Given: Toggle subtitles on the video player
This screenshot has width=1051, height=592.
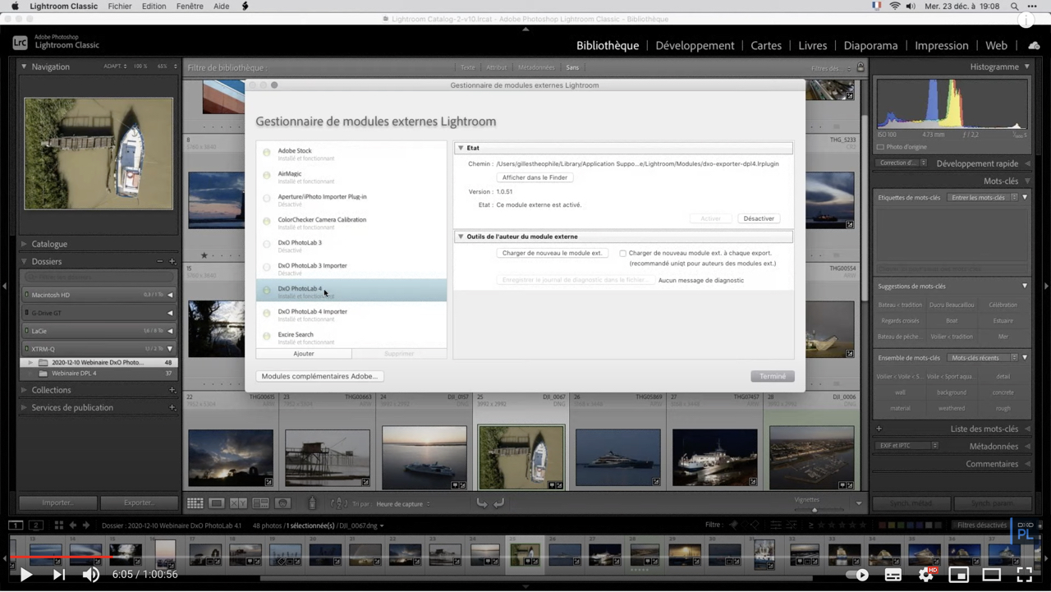Looking at the screenshot, I should click(x=893, y=575).
